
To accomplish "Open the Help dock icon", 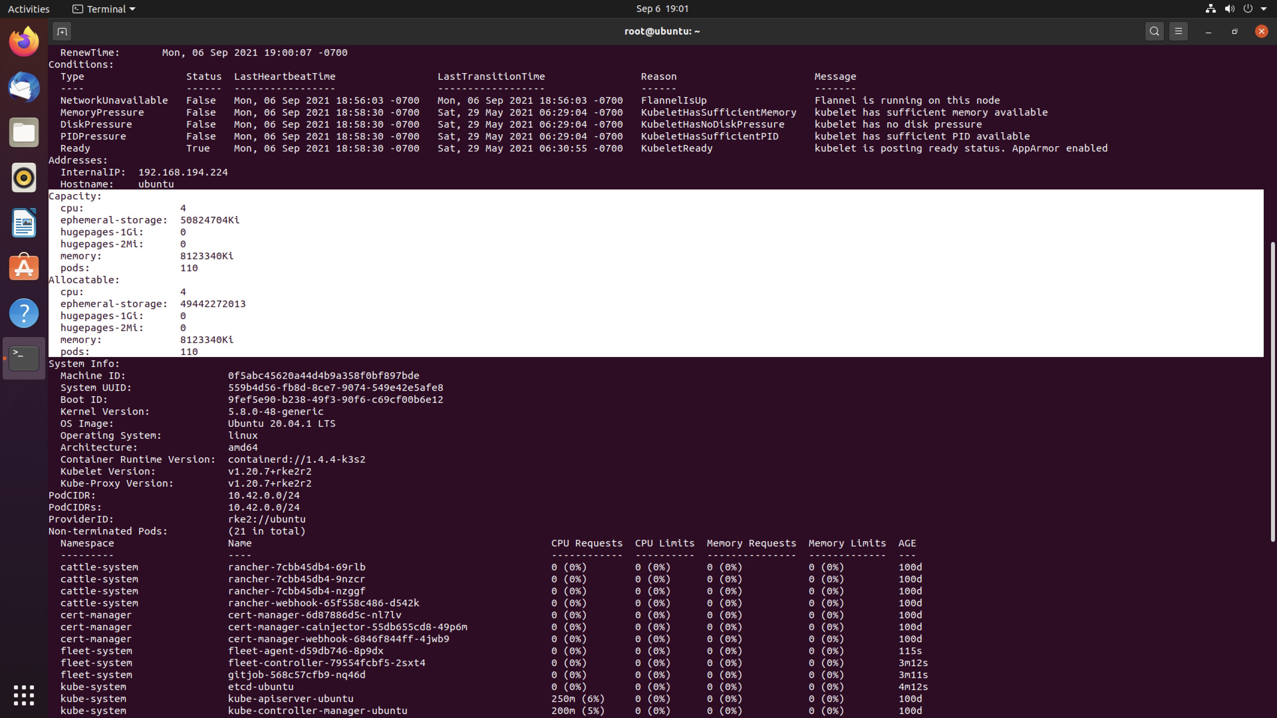I will pos(24,313).
